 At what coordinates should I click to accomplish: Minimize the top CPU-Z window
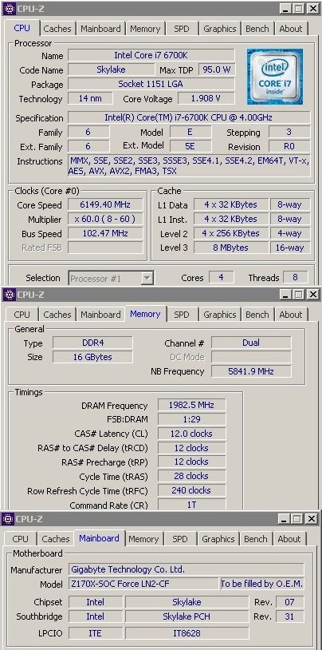coord(285,8)
